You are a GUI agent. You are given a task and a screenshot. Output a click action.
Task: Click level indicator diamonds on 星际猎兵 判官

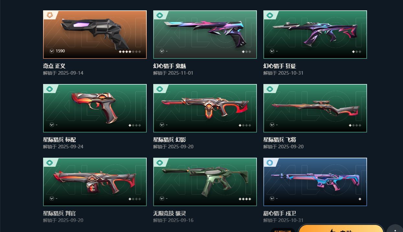135,199
